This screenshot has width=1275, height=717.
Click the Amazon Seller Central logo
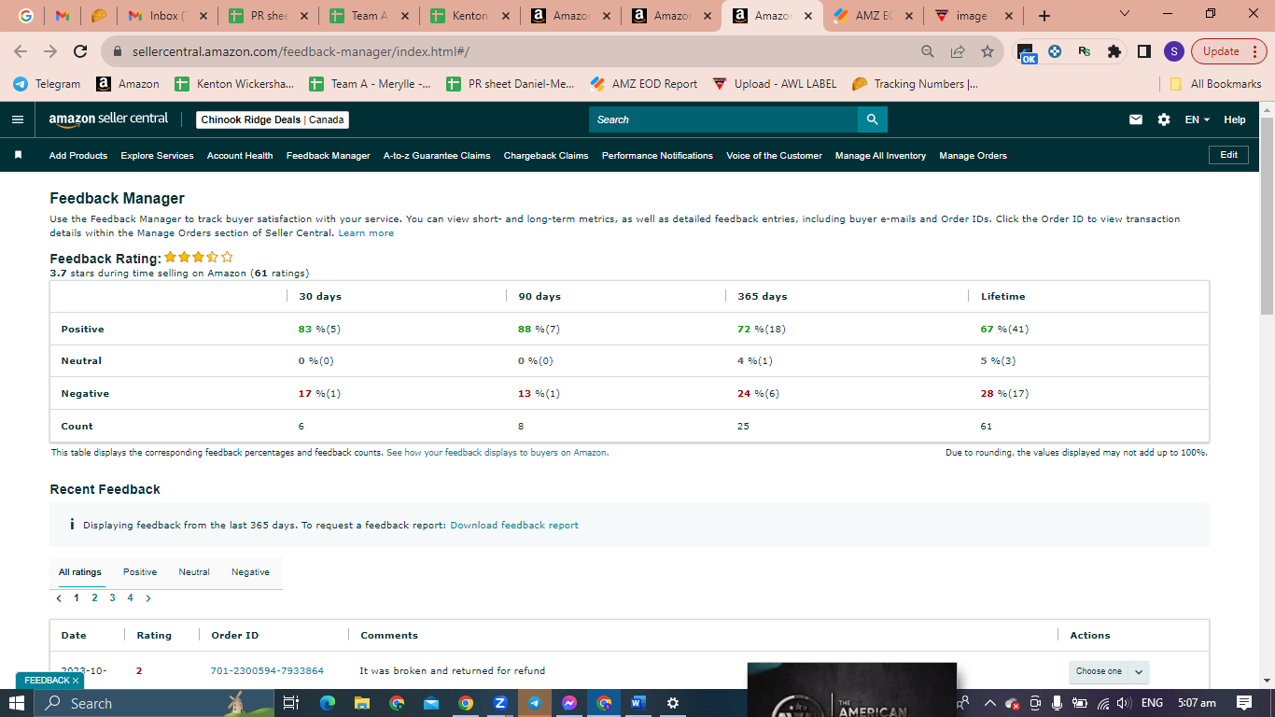108,119
